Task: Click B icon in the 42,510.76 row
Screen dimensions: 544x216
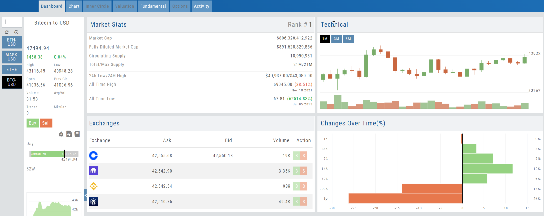Action: 297,202
